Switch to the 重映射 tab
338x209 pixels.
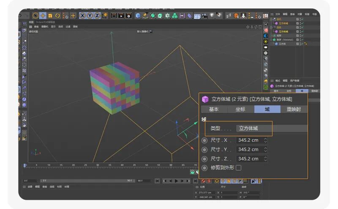point(294,109)
